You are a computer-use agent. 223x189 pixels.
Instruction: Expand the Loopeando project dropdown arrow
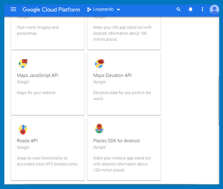(x=118, y=10)
